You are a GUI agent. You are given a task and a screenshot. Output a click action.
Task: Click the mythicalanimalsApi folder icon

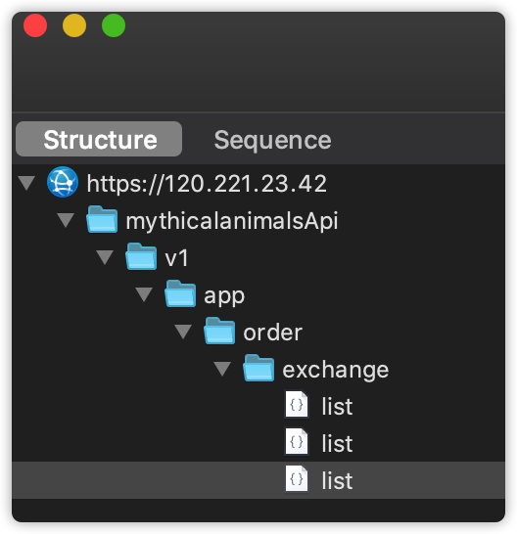pyautogui.click(x=102, y=219)
